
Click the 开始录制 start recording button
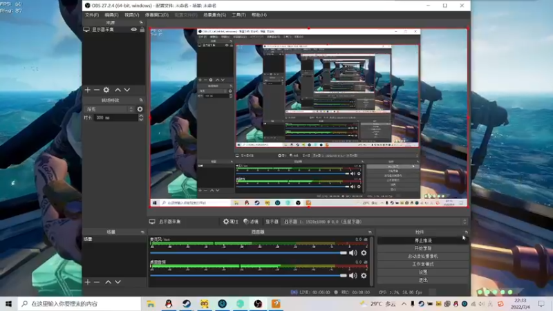(423, 248)
